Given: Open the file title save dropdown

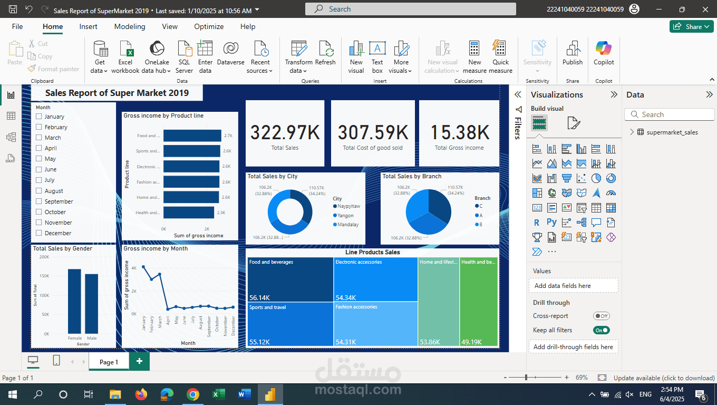Looking at the screenshot, I should pos(257,9).
